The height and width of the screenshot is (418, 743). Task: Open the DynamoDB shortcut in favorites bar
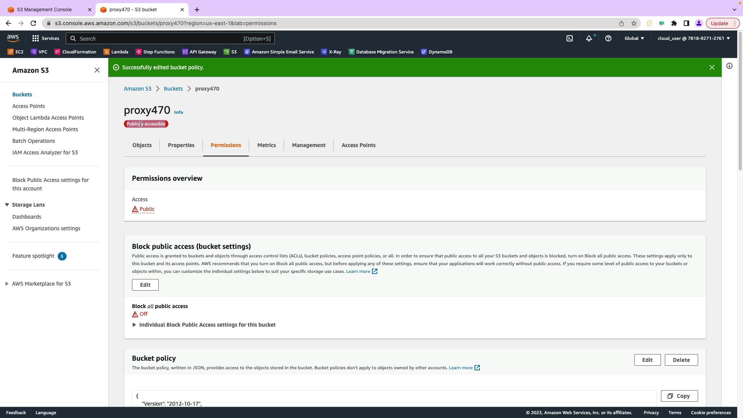[x=437, y=52]
